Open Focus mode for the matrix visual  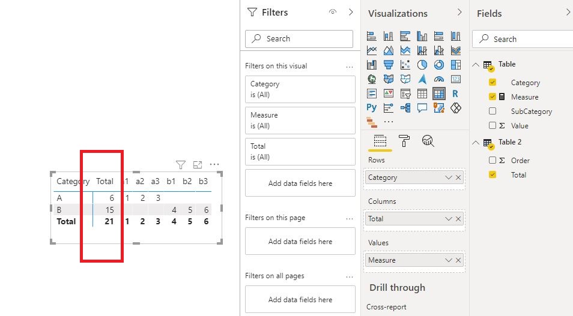pos(198,165)
